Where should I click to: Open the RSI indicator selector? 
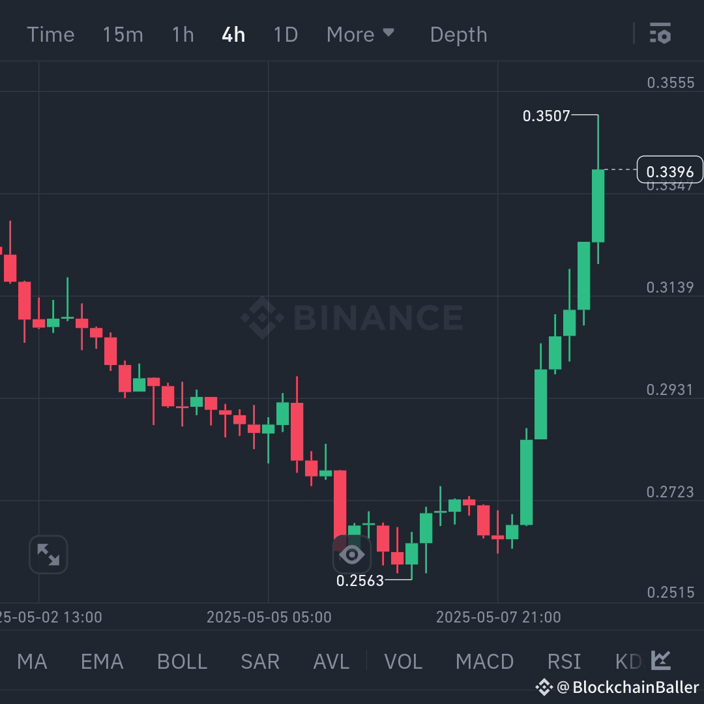click(563, 661)
